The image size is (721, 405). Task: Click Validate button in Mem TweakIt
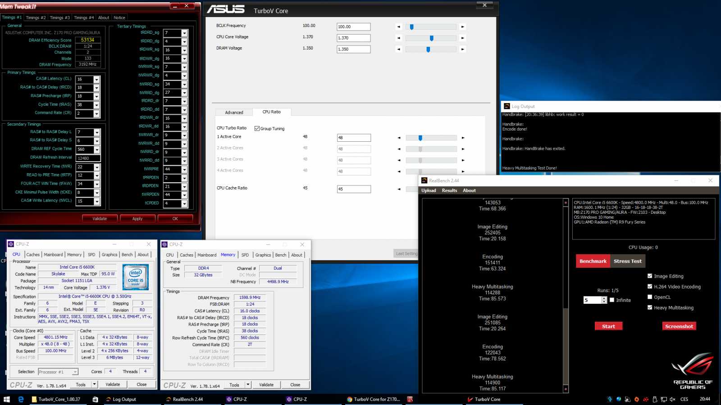pyautogui.click(x=100, y=219)
